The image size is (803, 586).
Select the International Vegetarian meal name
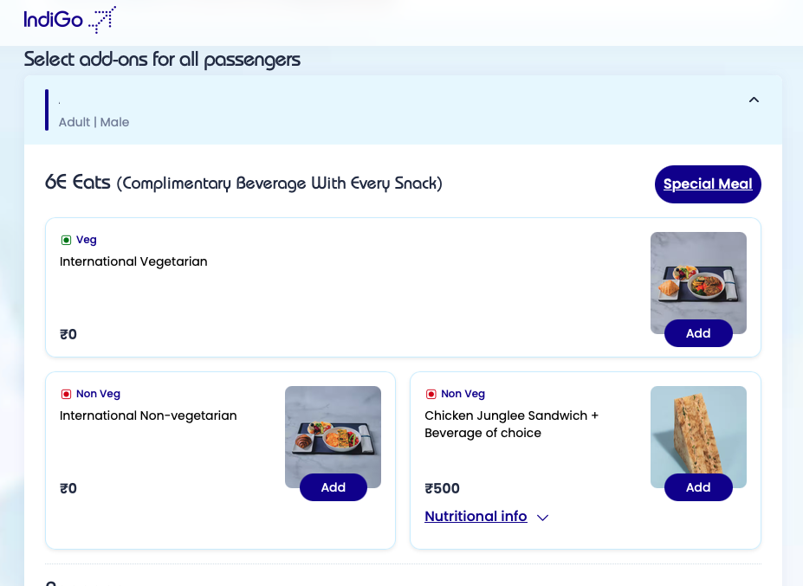133,261
